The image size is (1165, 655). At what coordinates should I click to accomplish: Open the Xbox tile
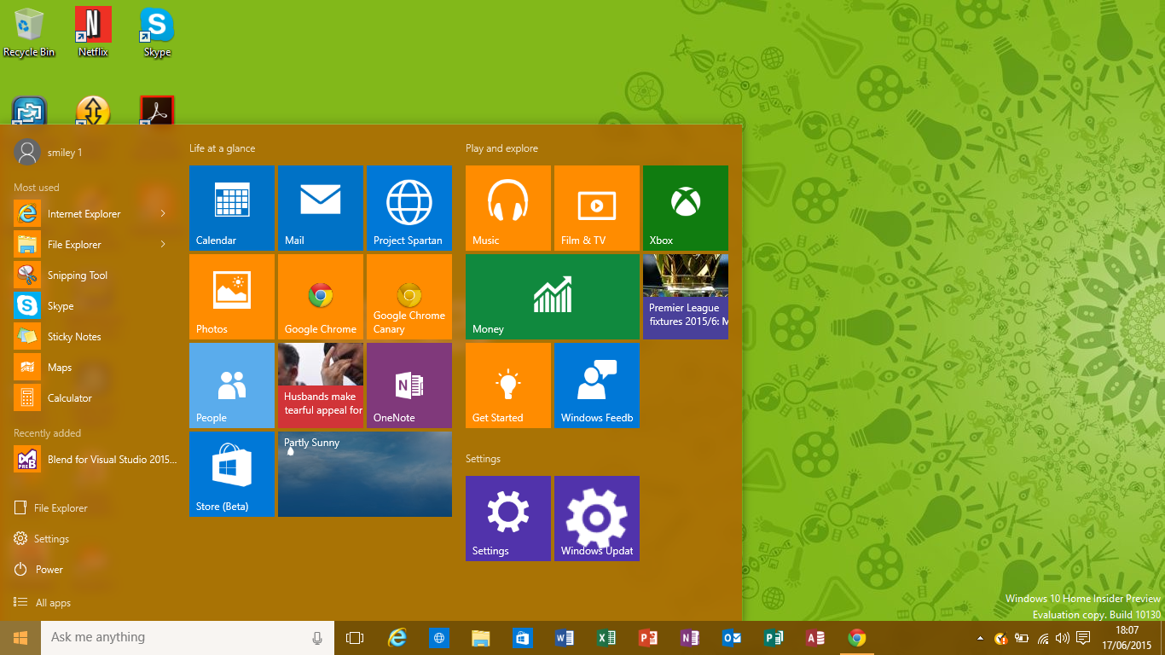pyautogui.click(x=686, y=208)
